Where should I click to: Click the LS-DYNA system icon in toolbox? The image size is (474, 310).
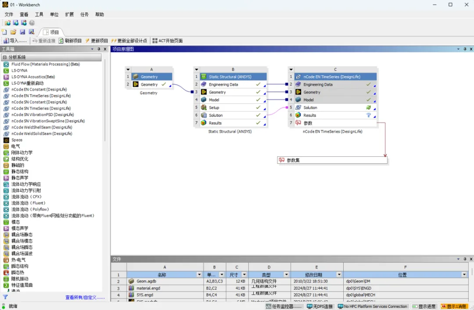coord(6,70)
